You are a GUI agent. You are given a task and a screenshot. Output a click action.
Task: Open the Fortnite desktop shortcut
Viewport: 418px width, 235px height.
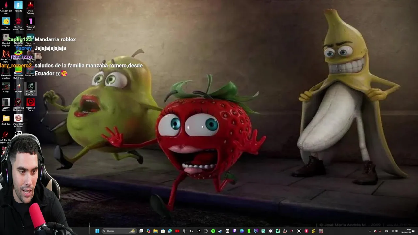pyautogui.click(x=18, y=7)
